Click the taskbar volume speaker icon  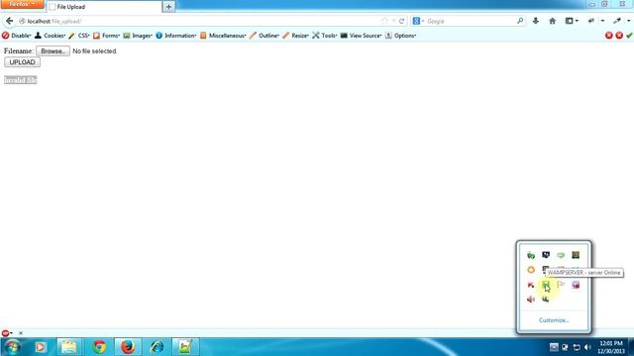pyautogui.click(x=587, y=347)
